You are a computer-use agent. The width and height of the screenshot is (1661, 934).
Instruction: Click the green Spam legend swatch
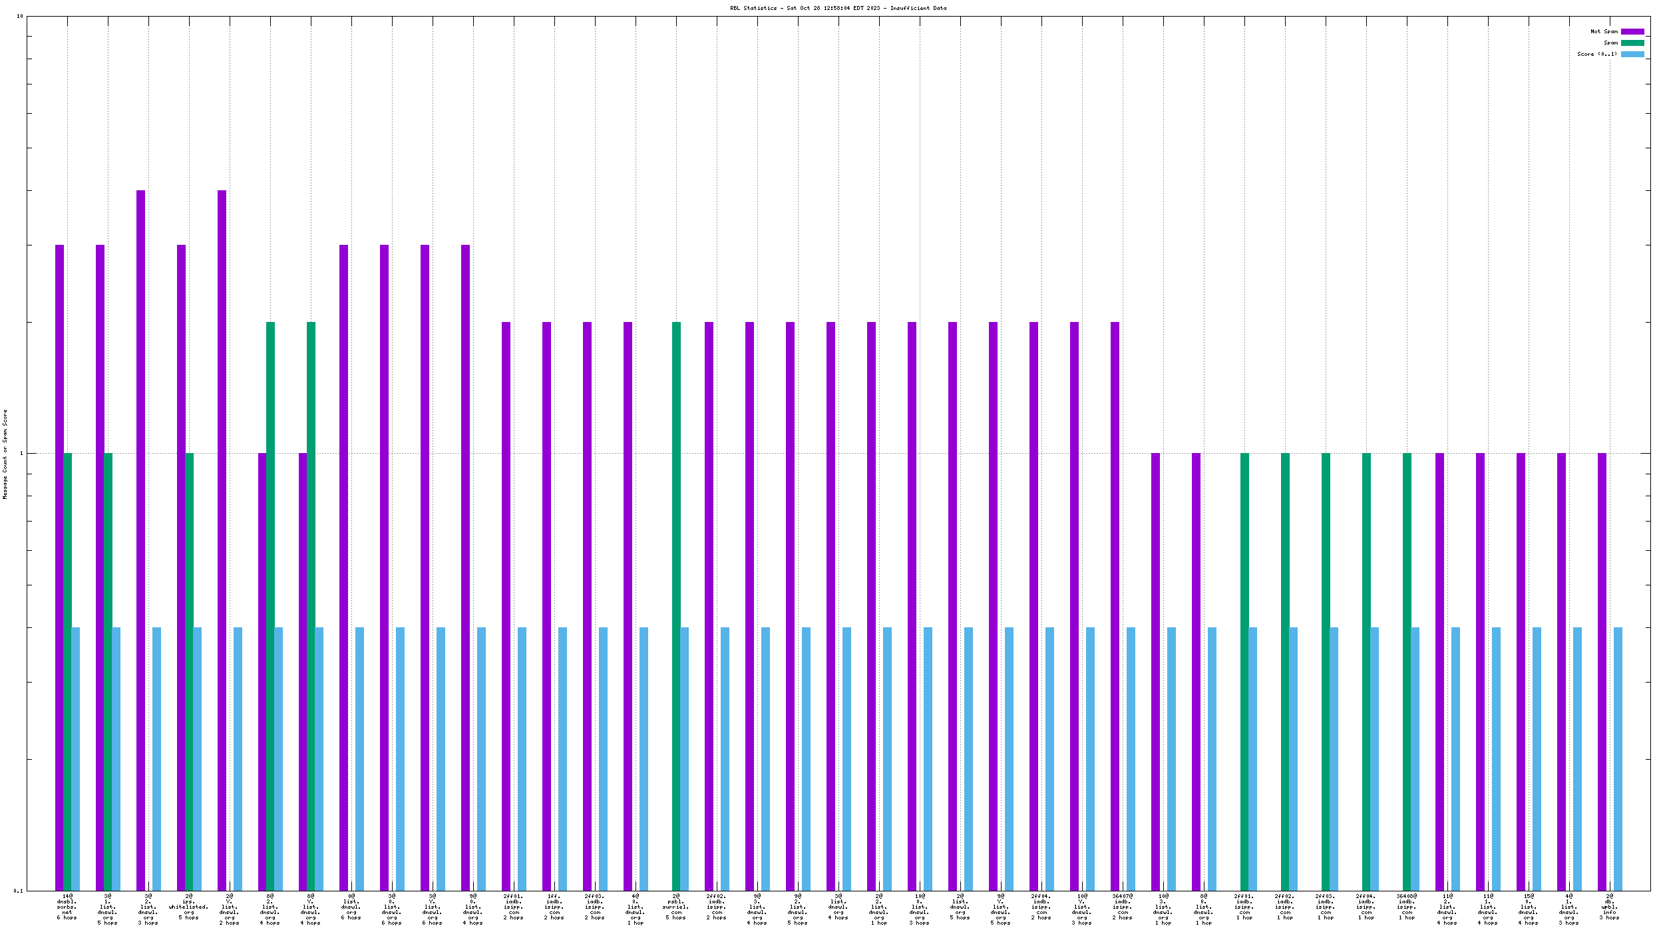pos(1632,43)
